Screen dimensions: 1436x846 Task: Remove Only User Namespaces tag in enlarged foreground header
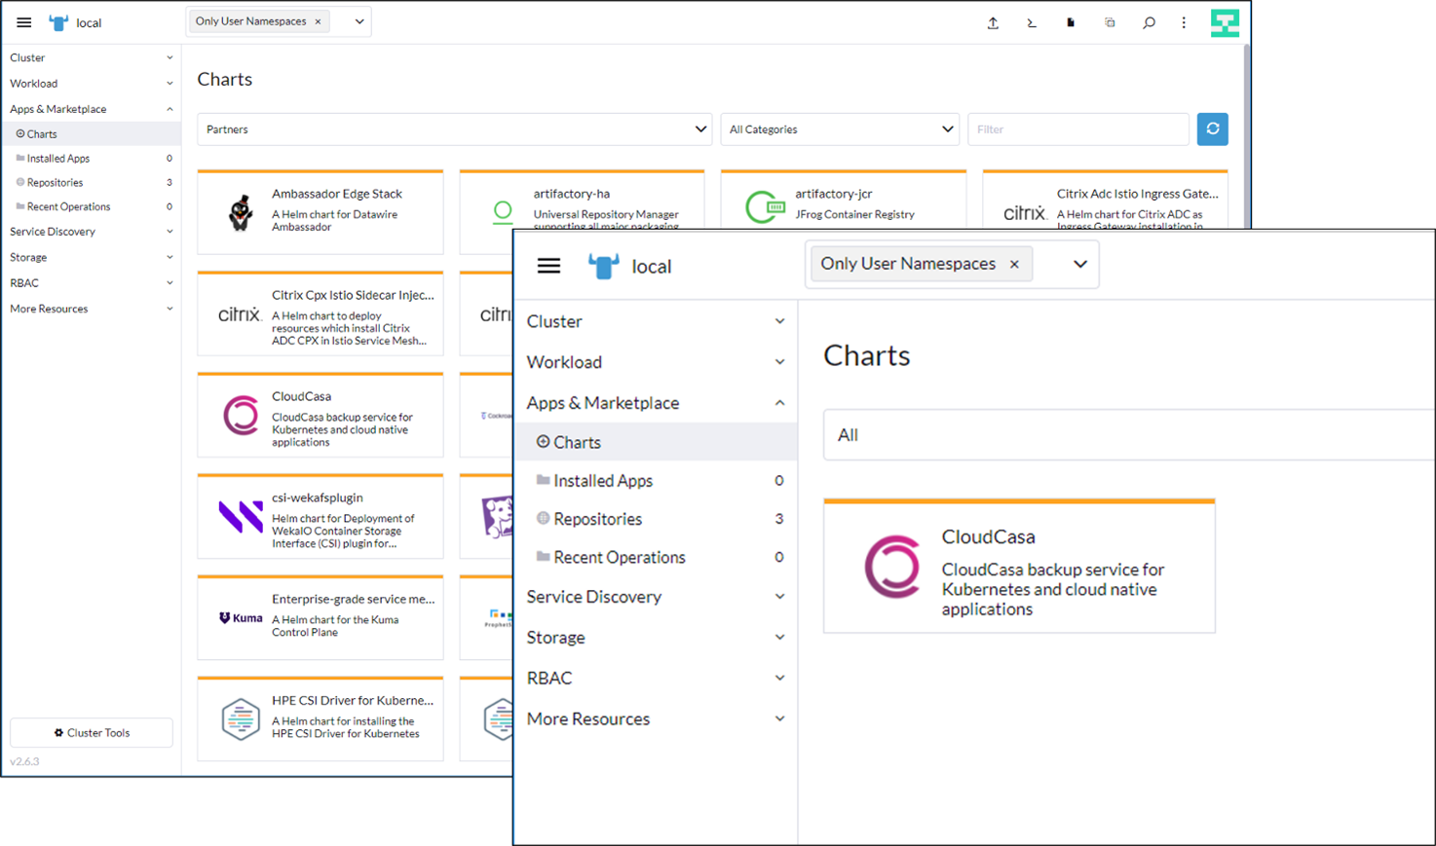1014,264
